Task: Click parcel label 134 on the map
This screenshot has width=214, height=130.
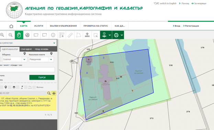Action: click(171, 65)
